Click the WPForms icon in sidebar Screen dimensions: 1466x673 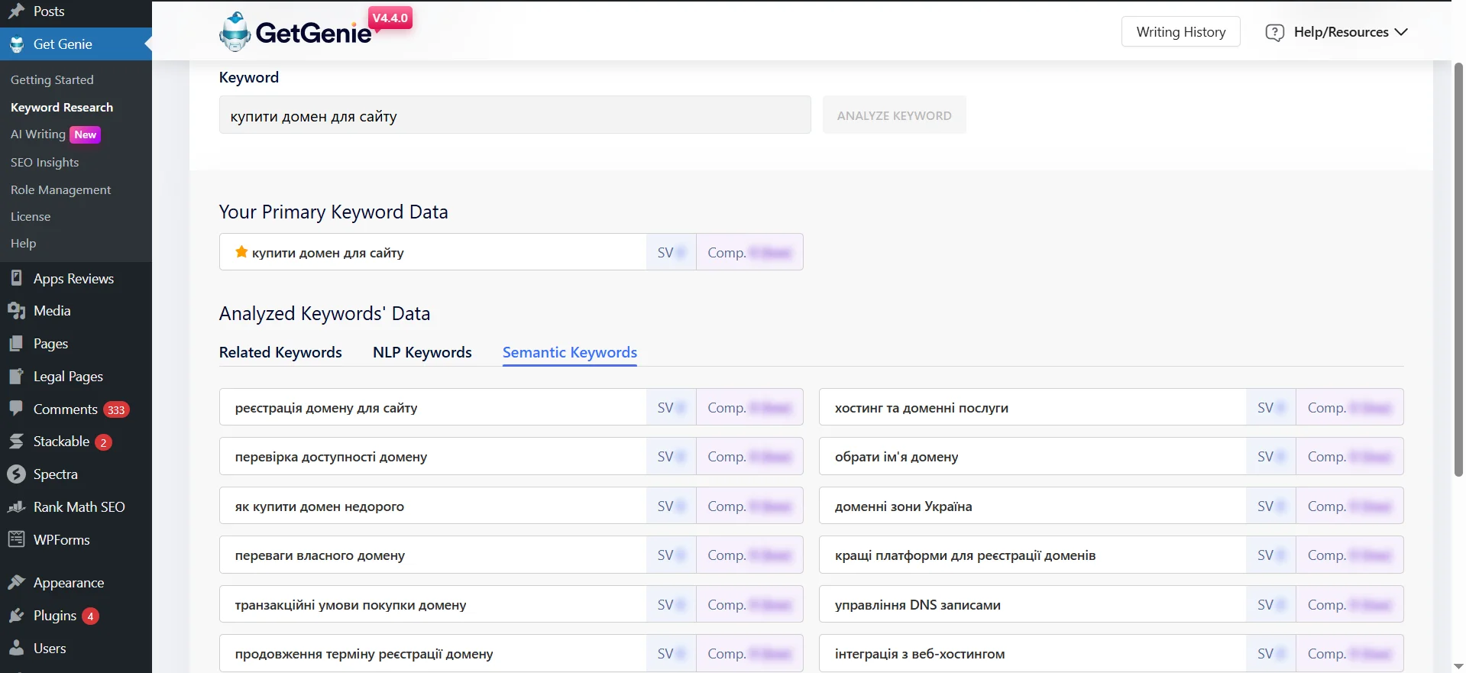[x=16, y=539]
